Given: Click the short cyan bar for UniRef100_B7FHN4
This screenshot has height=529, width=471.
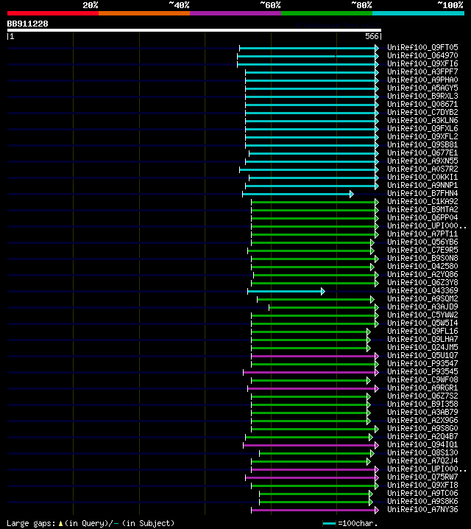Looking at the screenshot, I should 298,195.
